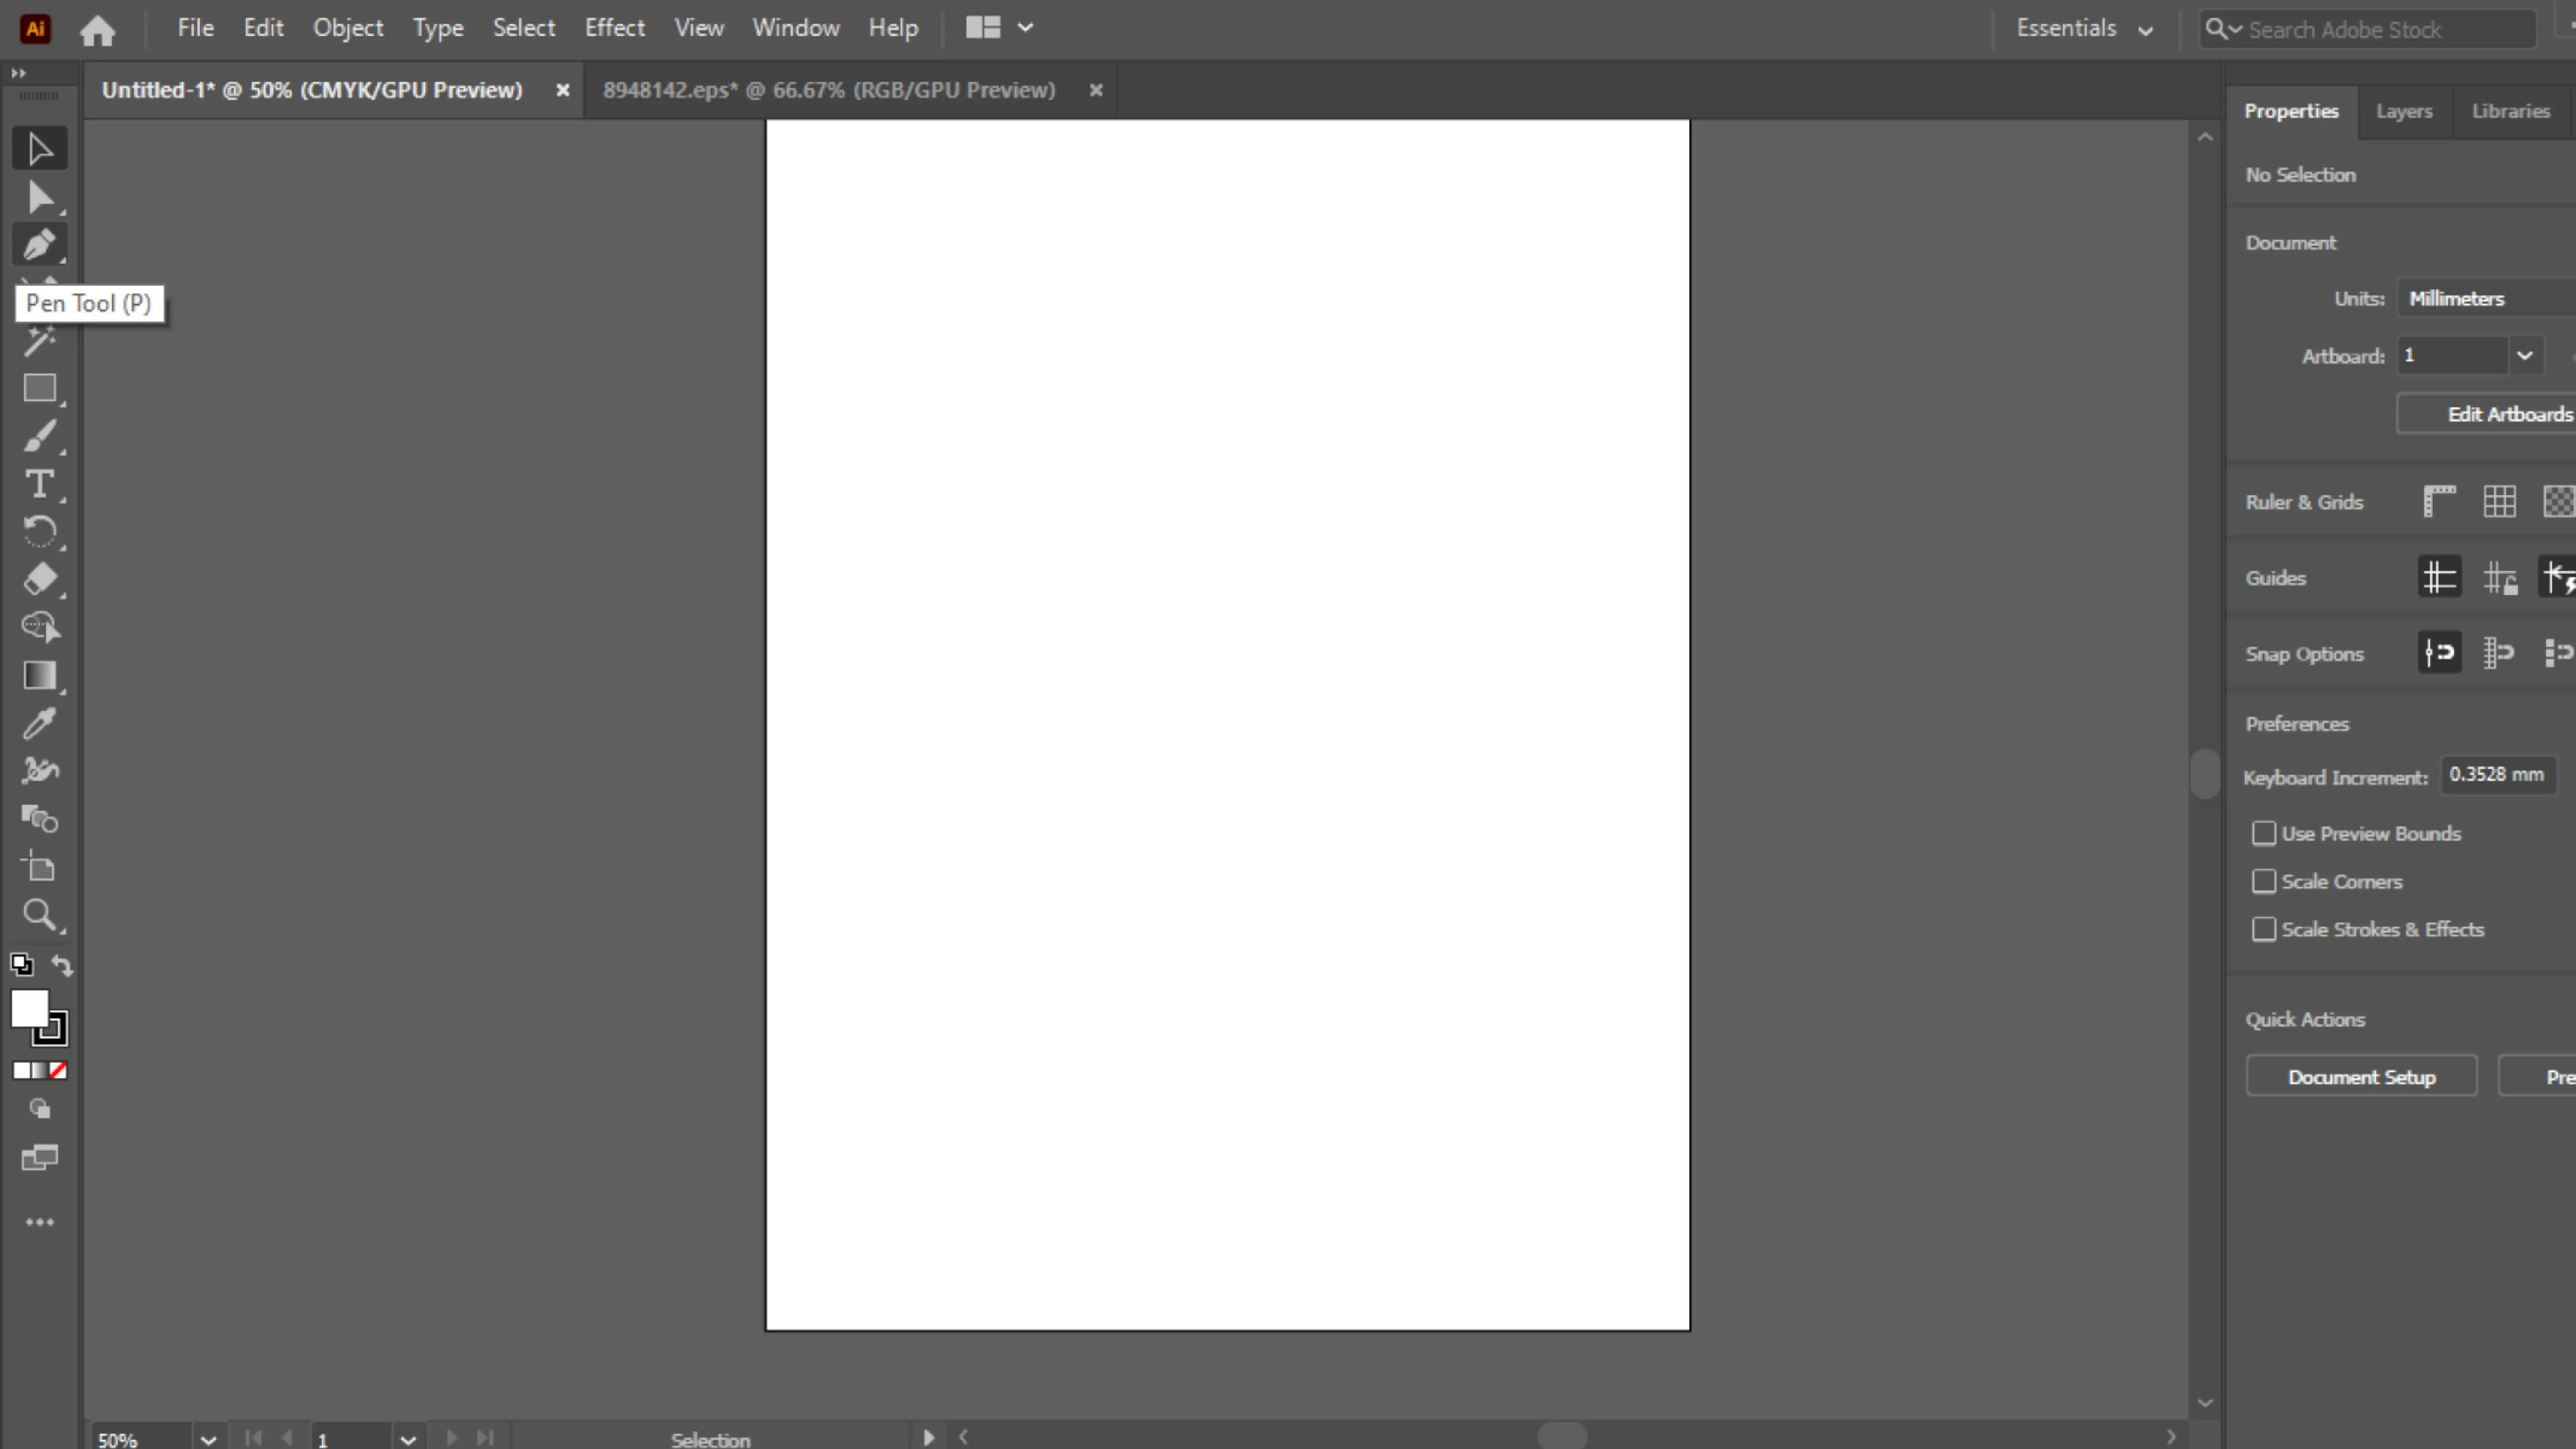
Task: Toggle Snap to Grid option
Action: (x=2499, y=653)
